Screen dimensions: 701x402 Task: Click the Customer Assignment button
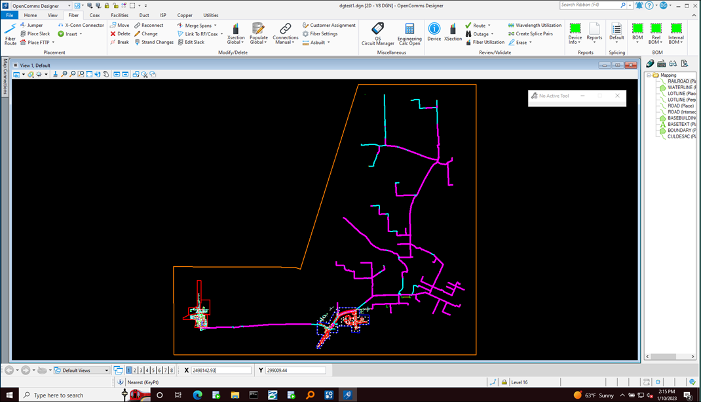coord(329,25)
